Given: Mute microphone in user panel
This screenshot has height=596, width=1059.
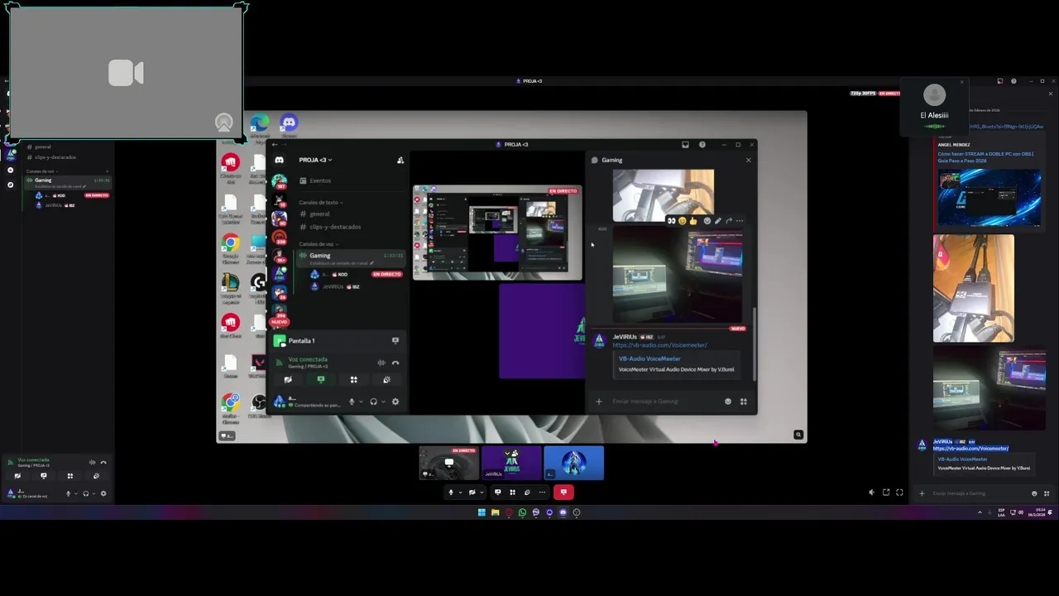Looking at the screenshot, I should point(69,493).
